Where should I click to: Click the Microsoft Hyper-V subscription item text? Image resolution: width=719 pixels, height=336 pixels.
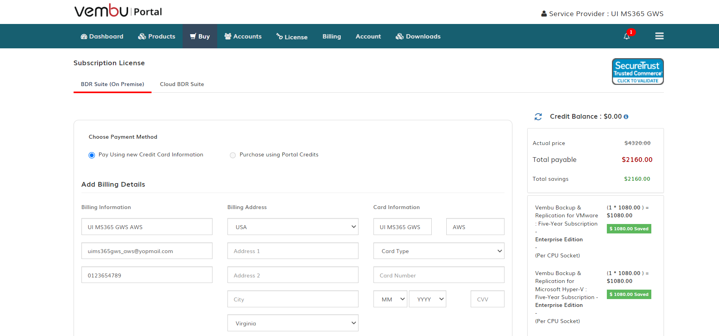tap(566, 297)
